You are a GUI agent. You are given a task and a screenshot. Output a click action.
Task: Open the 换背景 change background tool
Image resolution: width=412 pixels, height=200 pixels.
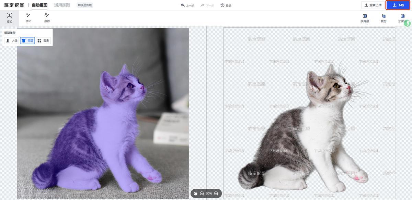click(x=365, y=18)
